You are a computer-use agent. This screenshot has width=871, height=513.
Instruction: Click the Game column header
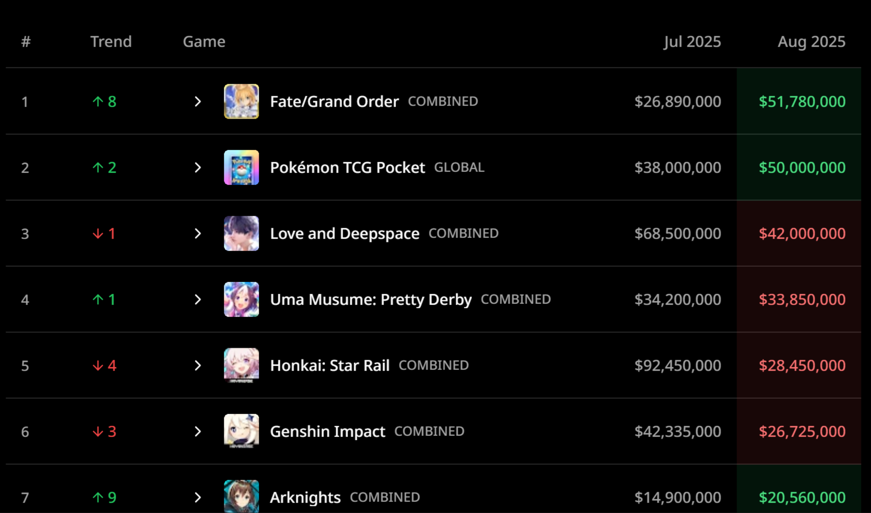coord(204,41)
